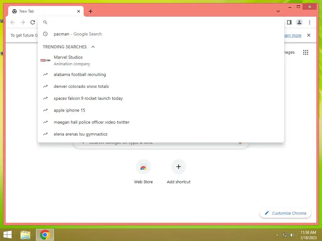Select the apple iphone 15 suggestion
This screenshot has height=241, width=322.
pyautogui.click(x=161, y=110)
